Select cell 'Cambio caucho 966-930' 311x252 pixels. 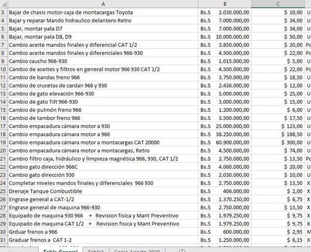pos(103,61)
